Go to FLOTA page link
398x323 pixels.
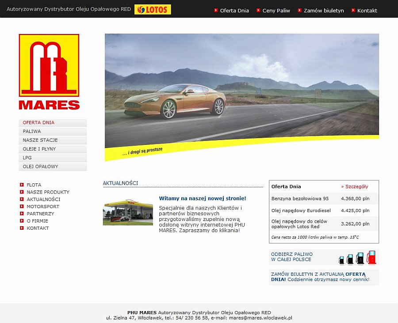point(34,185)
